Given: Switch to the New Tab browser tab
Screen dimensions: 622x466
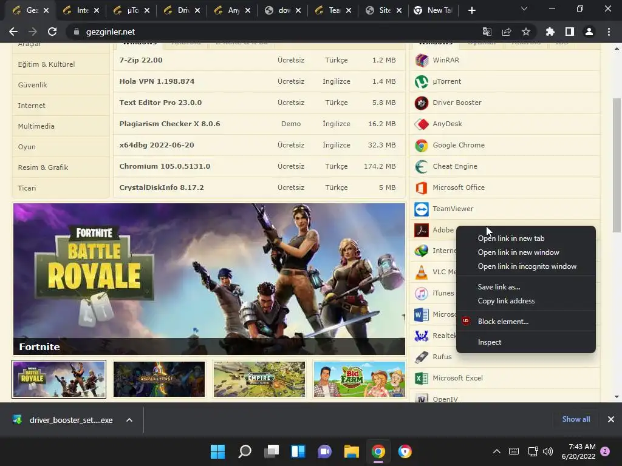Looking at the screenshot, I should (x=433, y=10).
